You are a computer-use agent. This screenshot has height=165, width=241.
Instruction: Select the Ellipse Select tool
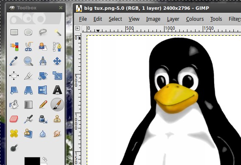point(28,32)
